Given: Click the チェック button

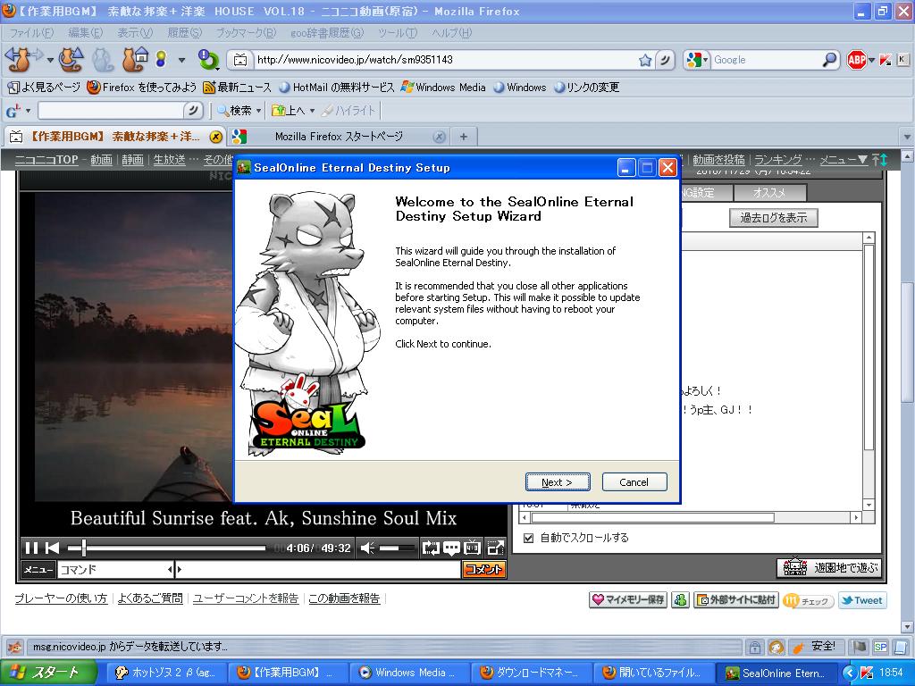Looking at the screenshot, I should point(808,601).
